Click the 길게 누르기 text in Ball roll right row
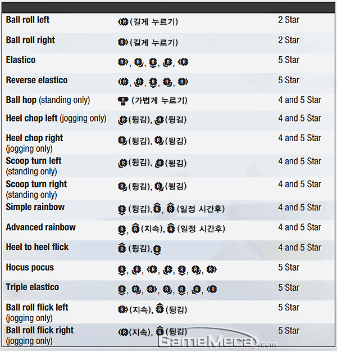Screen dimensions: 337x351 tap(154, 42)
